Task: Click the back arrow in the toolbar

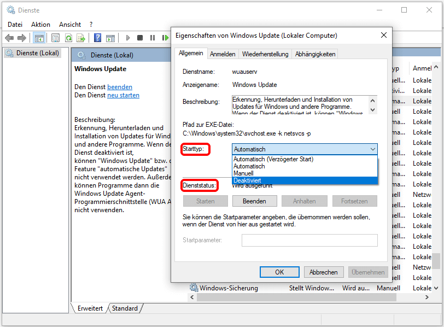Action: (x=9, y=38)
